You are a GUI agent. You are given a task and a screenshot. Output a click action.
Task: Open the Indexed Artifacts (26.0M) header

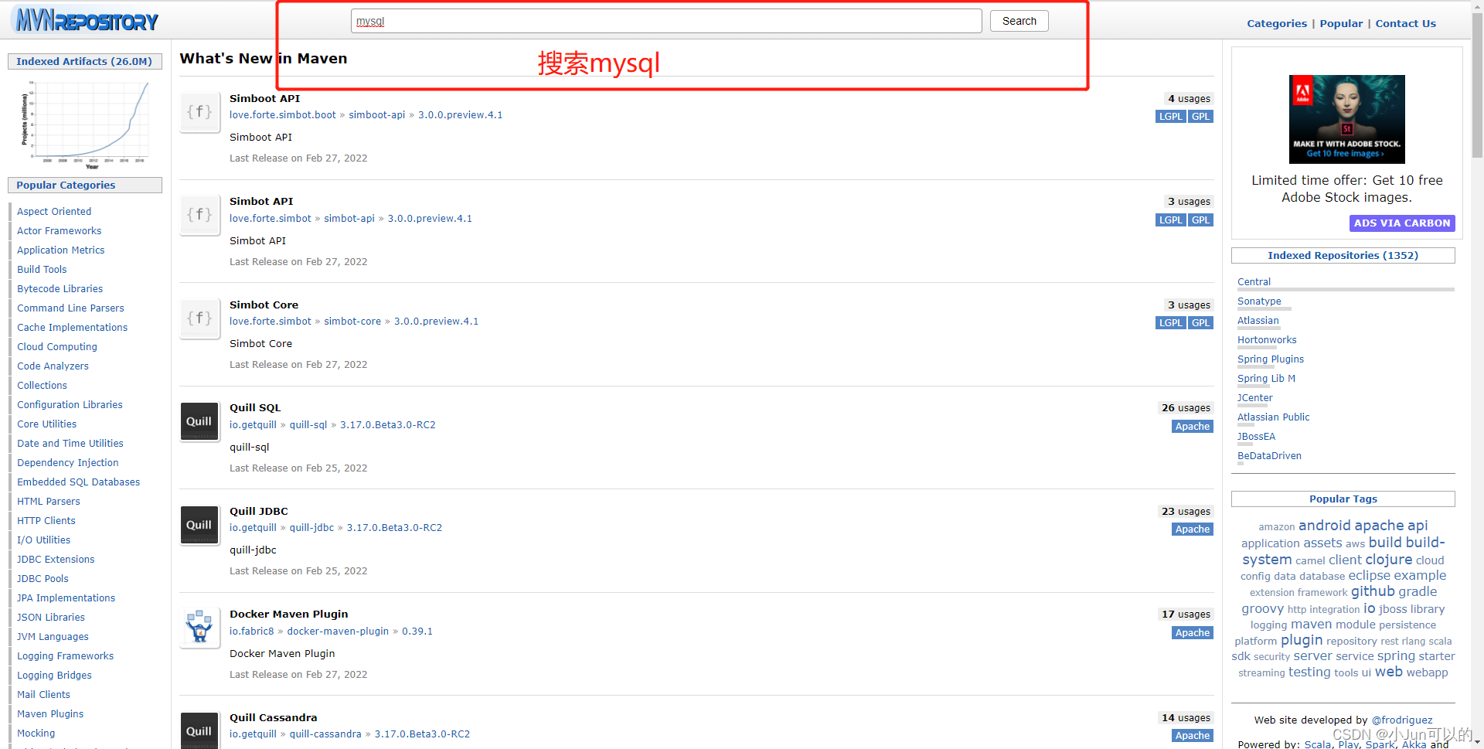tap(84, 61)
